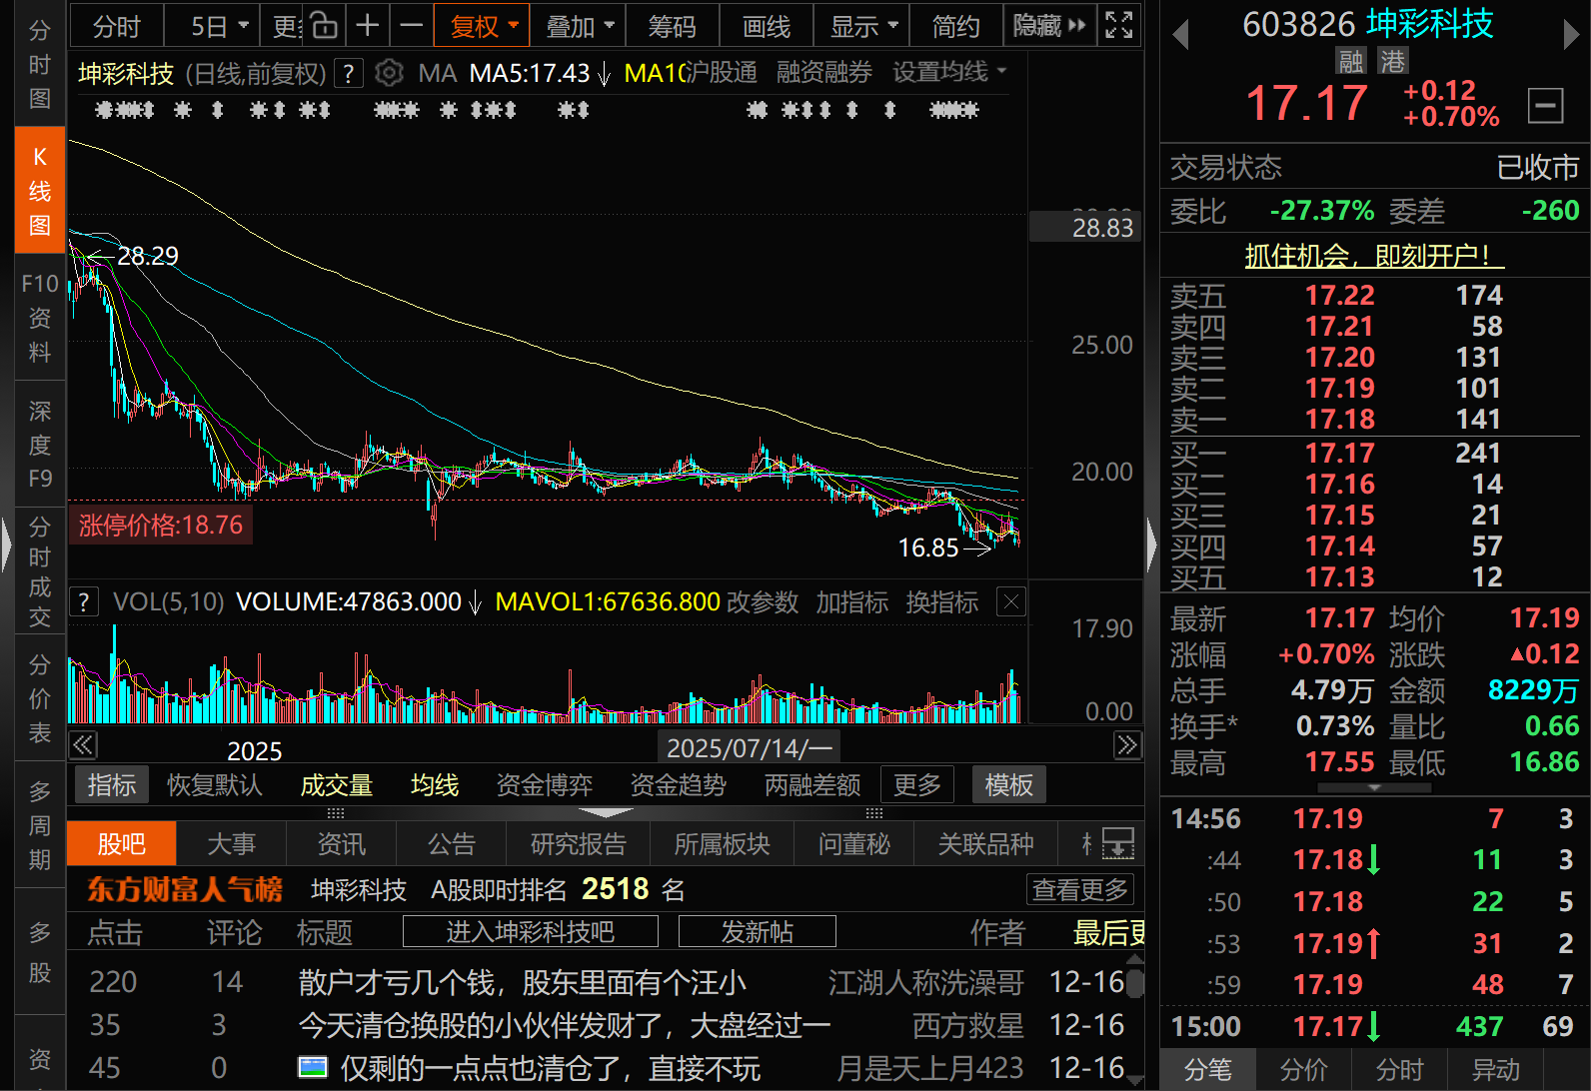Image resolution: width=1591 pixels, height=1091 pixels.
Task: Select the 分价 bottom tab
Action: coord(1303,1070)
